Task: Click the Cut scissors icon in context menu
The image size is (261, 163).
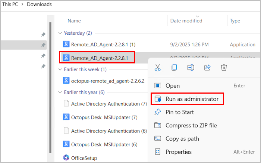Action: 157,68
